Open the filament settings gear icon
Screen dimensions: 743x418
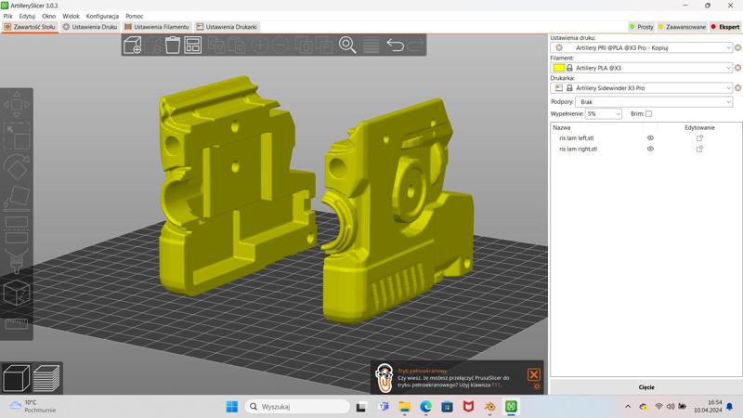[x=737, y=68]
